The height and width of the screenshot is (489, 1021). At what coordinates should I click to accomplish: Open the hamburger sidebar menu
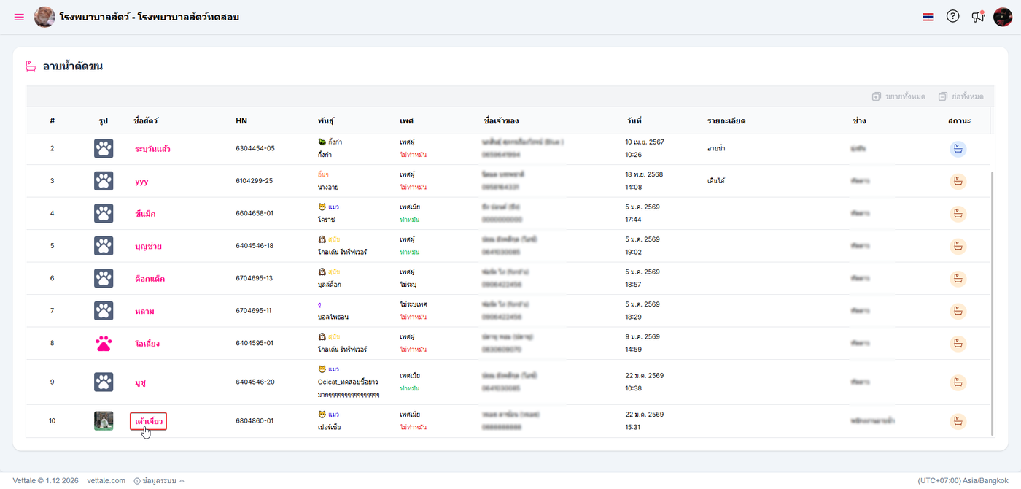[x=19, y=17]
